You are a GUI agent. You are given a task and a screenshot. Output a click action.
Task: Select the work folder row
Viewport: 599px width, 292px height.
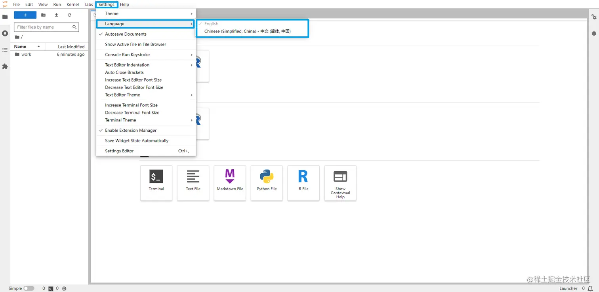click(49, 55)
